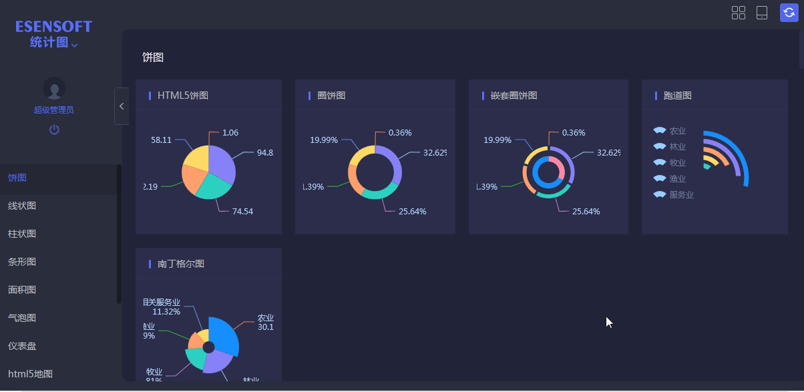Click the ESENSOFT logo
804x392 pixels.
[x=53, y=26]
